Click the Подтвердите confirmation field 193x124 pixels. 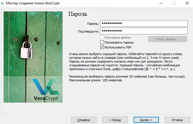click(144, 31)
